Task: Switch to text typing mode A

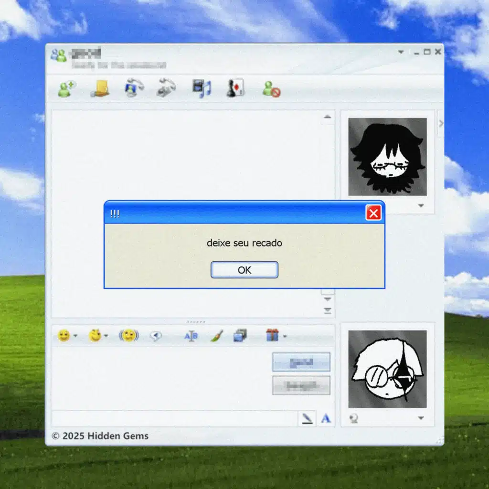Action: click(x=326, y=419)
